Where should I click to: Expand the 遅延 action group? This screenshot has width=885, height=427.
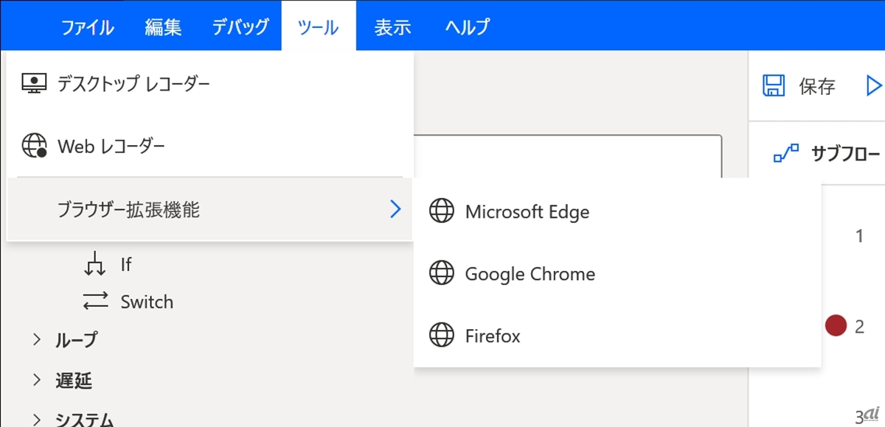(x=36, y=380)
